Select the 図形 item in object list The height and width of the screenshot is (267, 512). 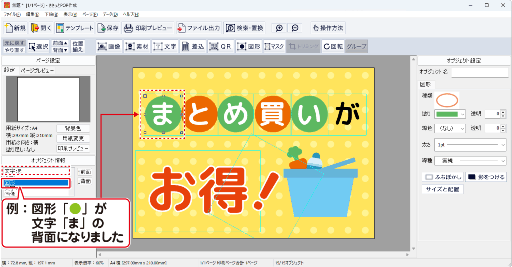pos(35,183)
